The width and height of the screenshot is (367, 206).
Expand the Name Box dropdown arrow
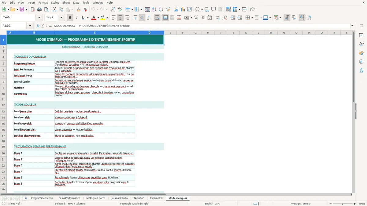[30, 26]
